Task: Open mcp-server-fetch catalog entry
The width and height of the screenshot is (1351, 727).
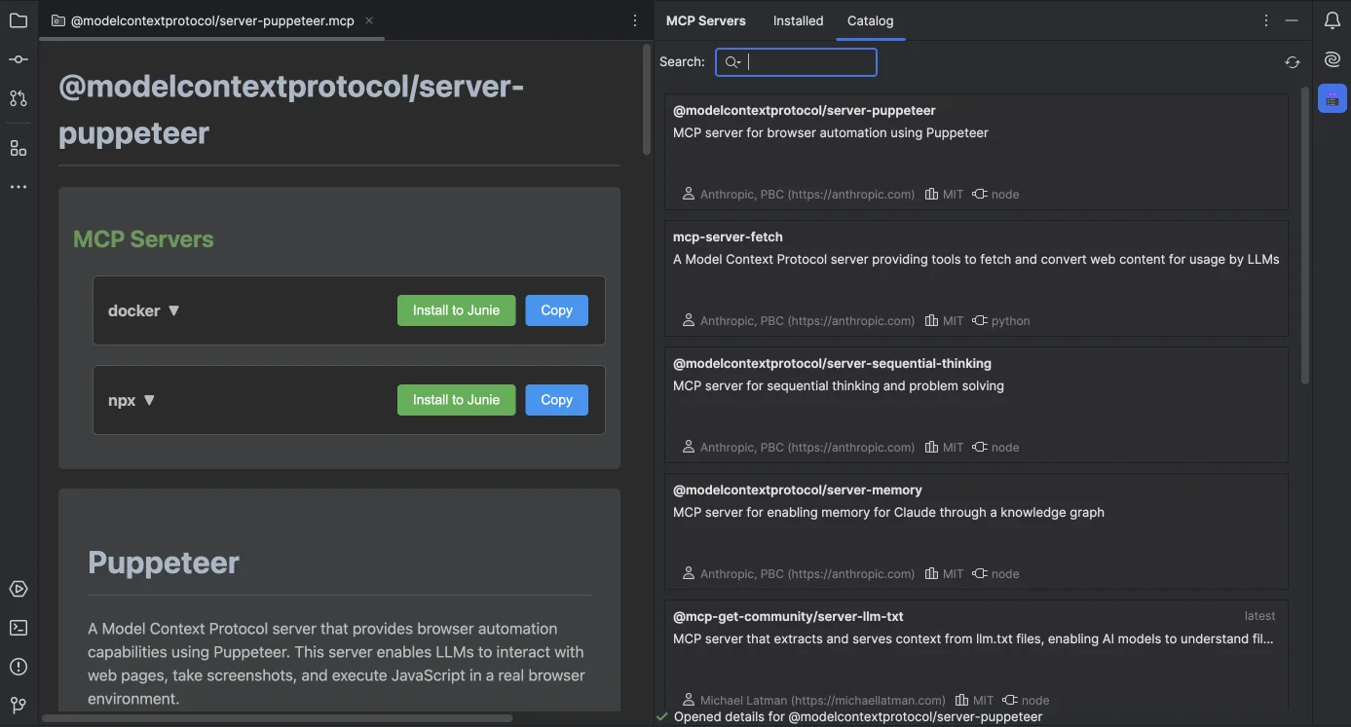Action: click(976, 278)
